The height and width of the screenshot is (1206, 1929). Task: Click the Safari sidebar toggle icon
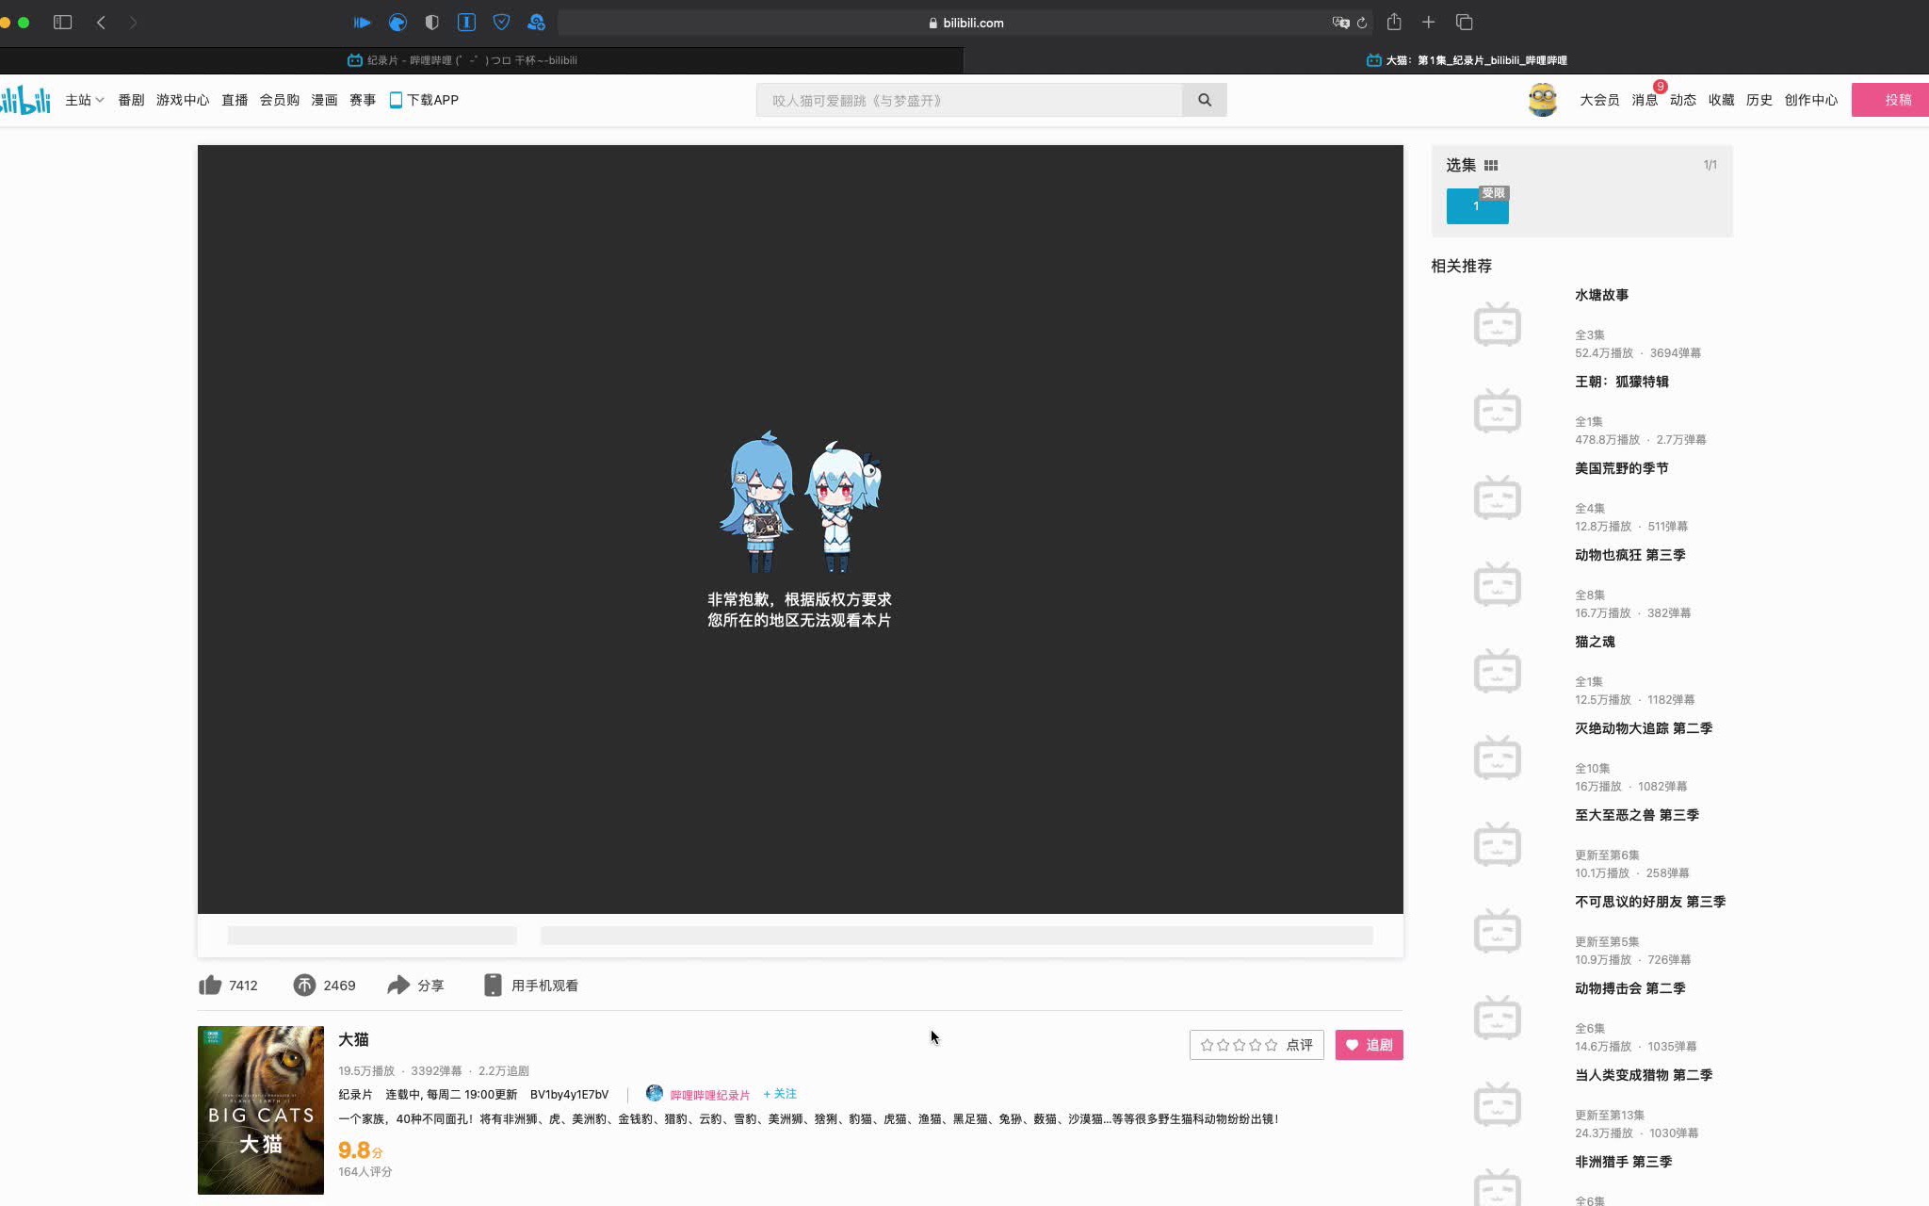click(x=63, y=23)
